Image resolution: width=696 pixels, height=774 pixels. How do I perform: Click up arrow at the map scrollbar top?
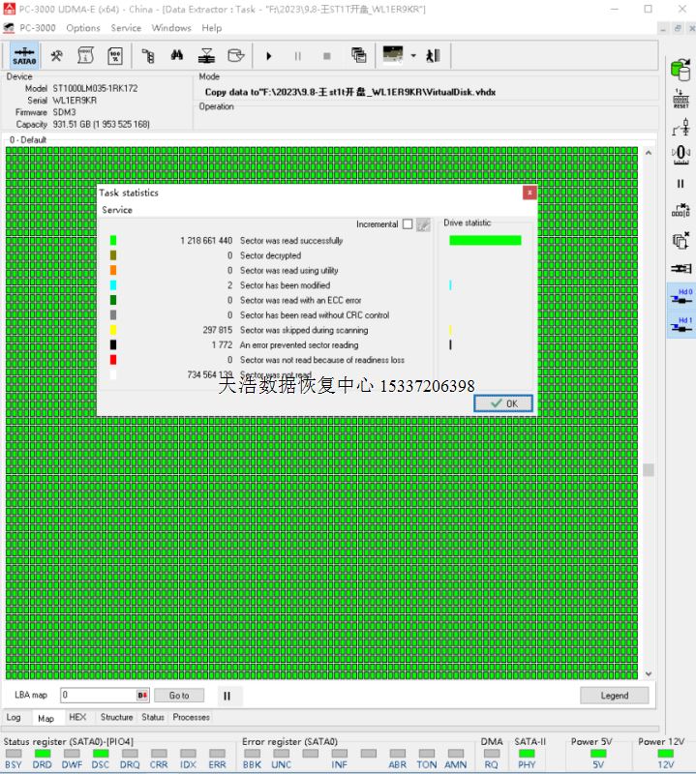648,153
